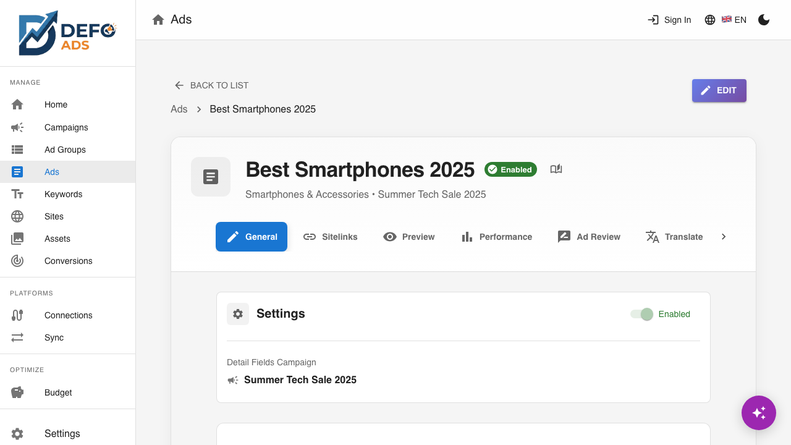Click the Ads title in the header

point(181,20)
